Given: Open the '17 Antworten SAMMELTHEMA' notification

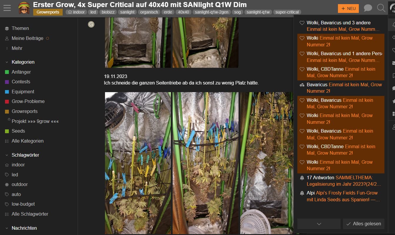Looking at the screenshot, I should [341, 181].
